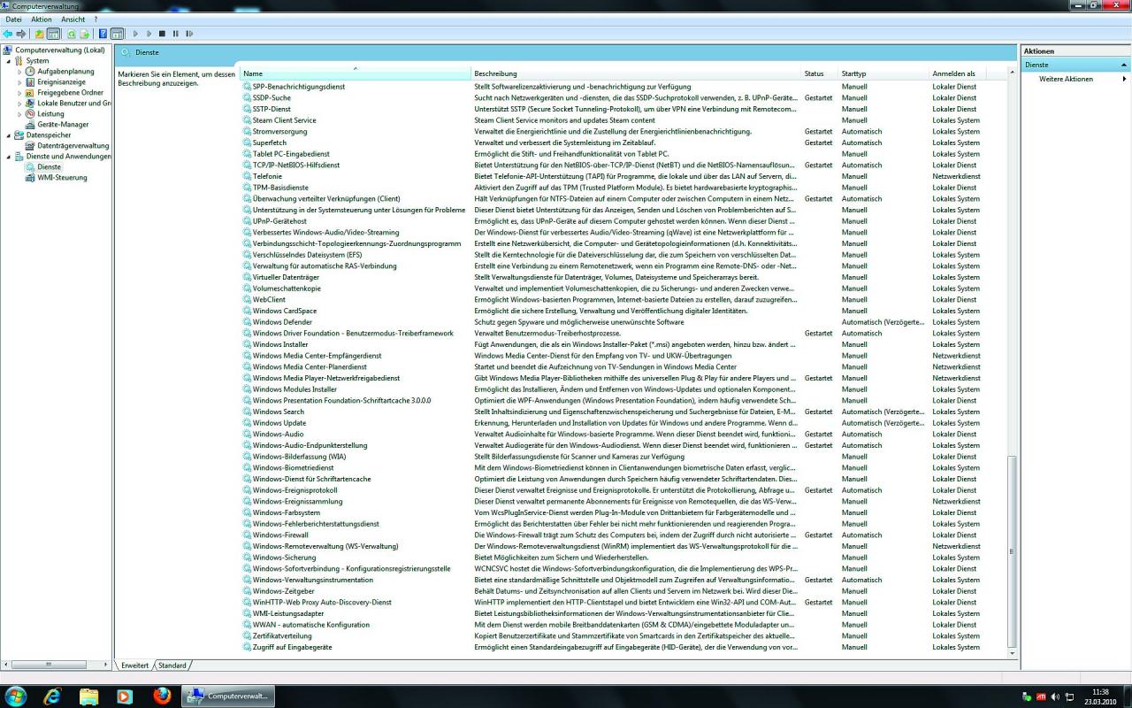Select the Windows Defender service
Viewport: 1132px width, 708px height.
coord(282,322)
